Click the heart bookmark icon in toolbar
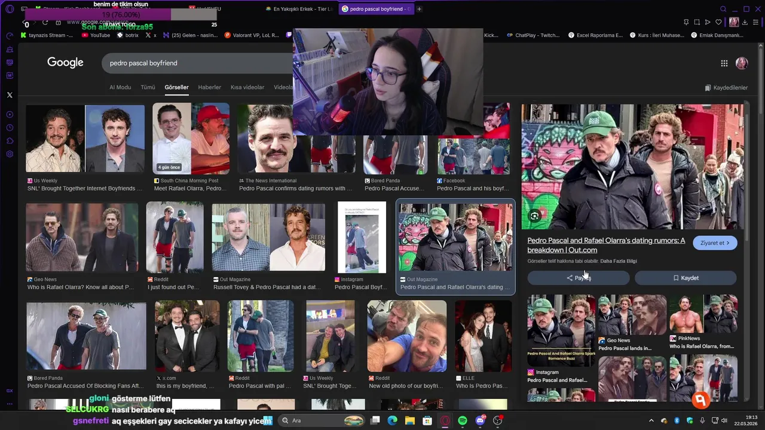Image resolution: width=765 pixels, height=430 pixels. pos(718,22)
